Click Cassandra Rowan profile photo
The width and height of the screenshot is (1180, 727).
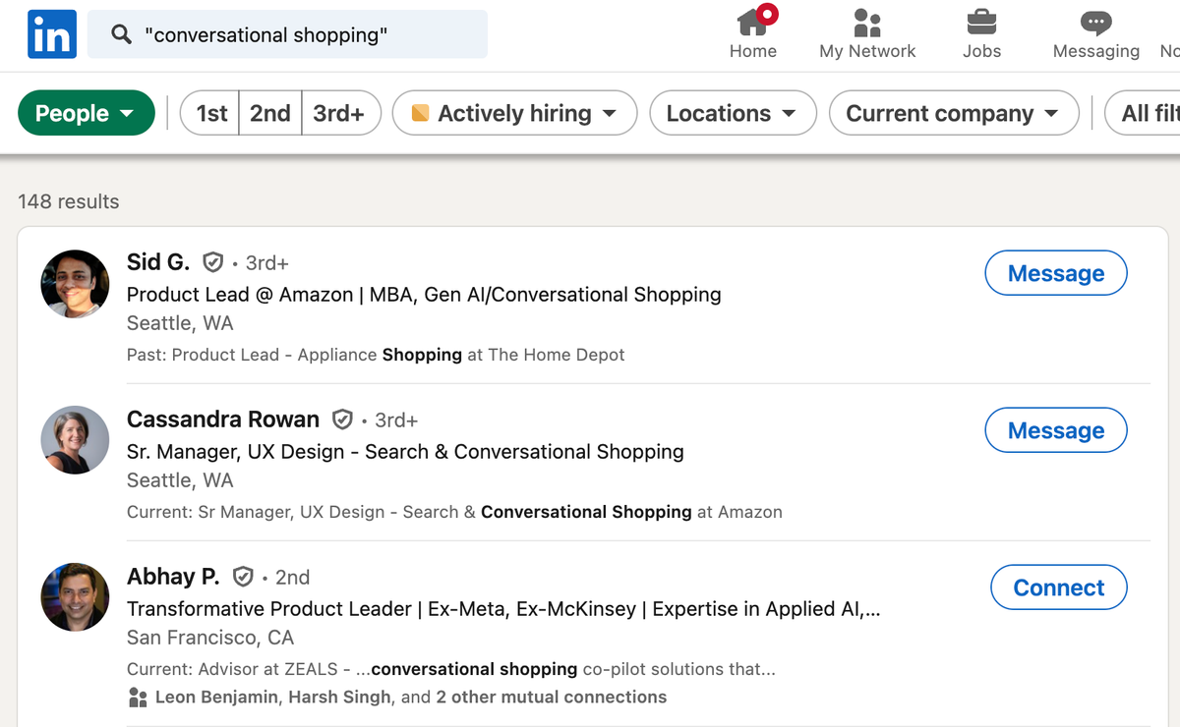(x=75, y=440)
